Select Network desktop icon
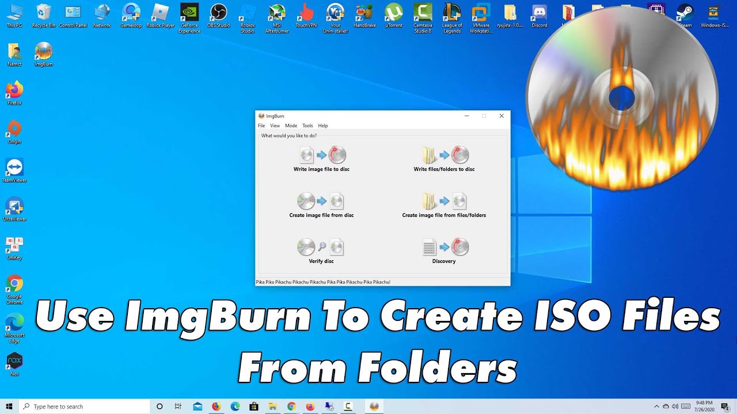This screenshot has height=414, width=737. [x=102, y=16]
